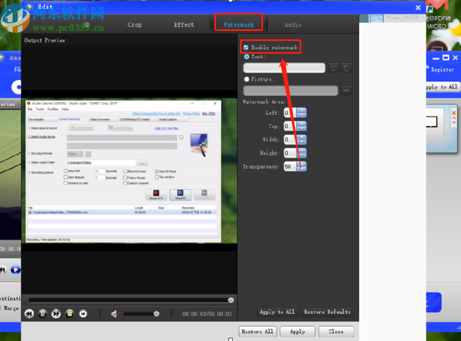
Task: Uncheck Enable watermark checkbox
Action: [246, 47]
